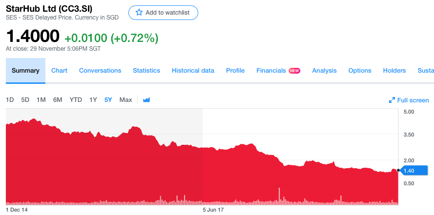Open the chart type area icon
The width and height of the screenshot is (434, 215).
pos(146,100)
